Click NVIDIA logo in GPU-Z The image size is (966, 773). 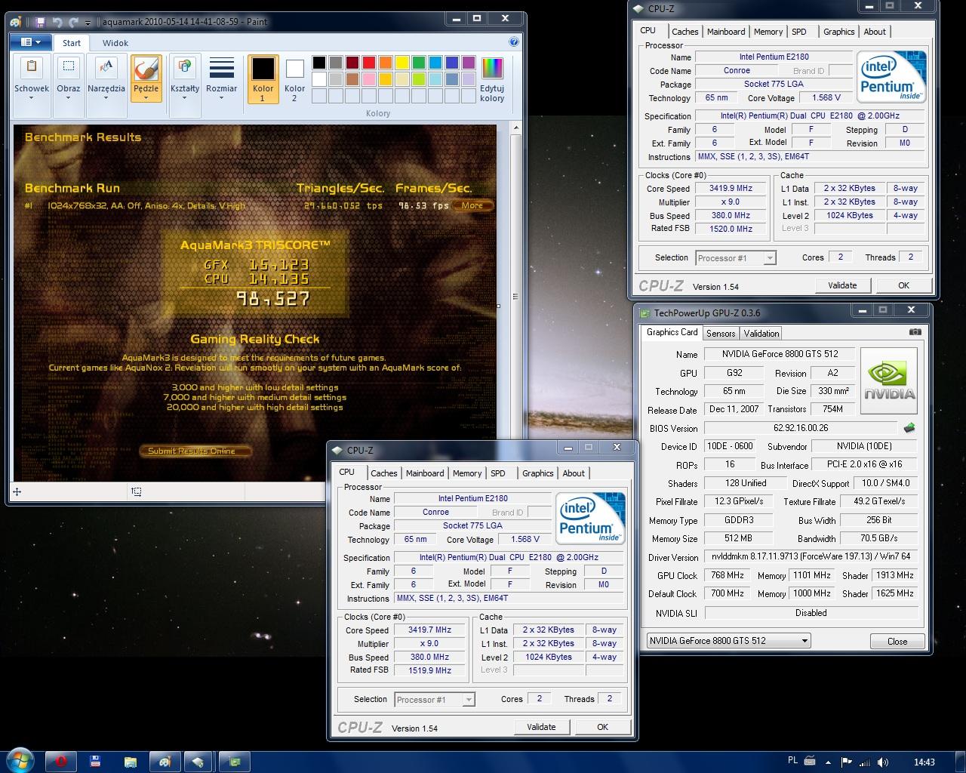coord(889,380)
